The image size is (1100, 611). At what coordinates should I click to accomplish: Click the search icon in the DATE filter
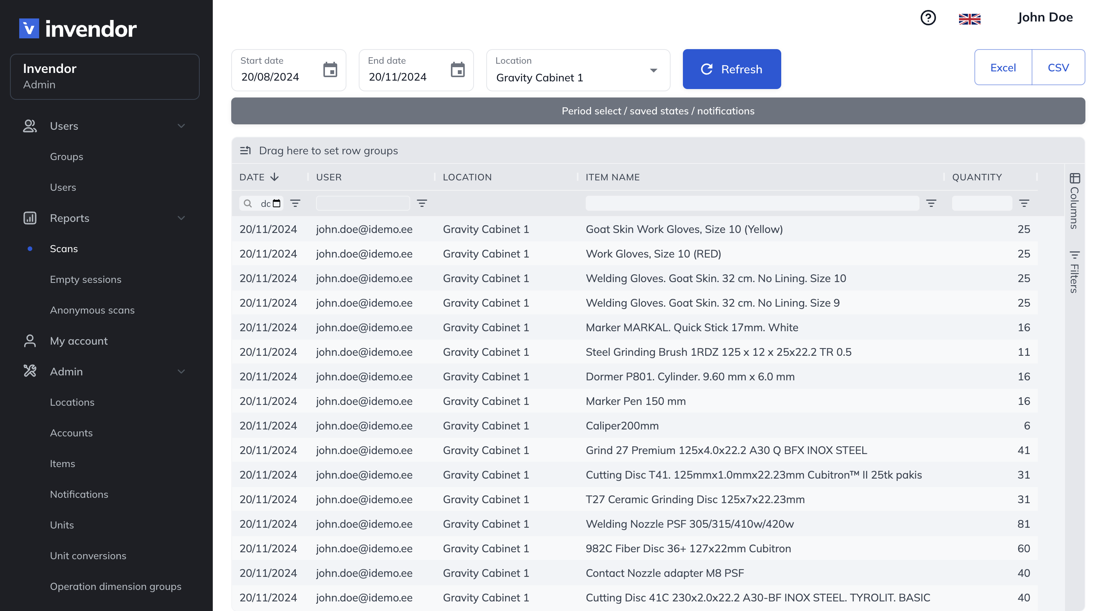pos(248,203)
